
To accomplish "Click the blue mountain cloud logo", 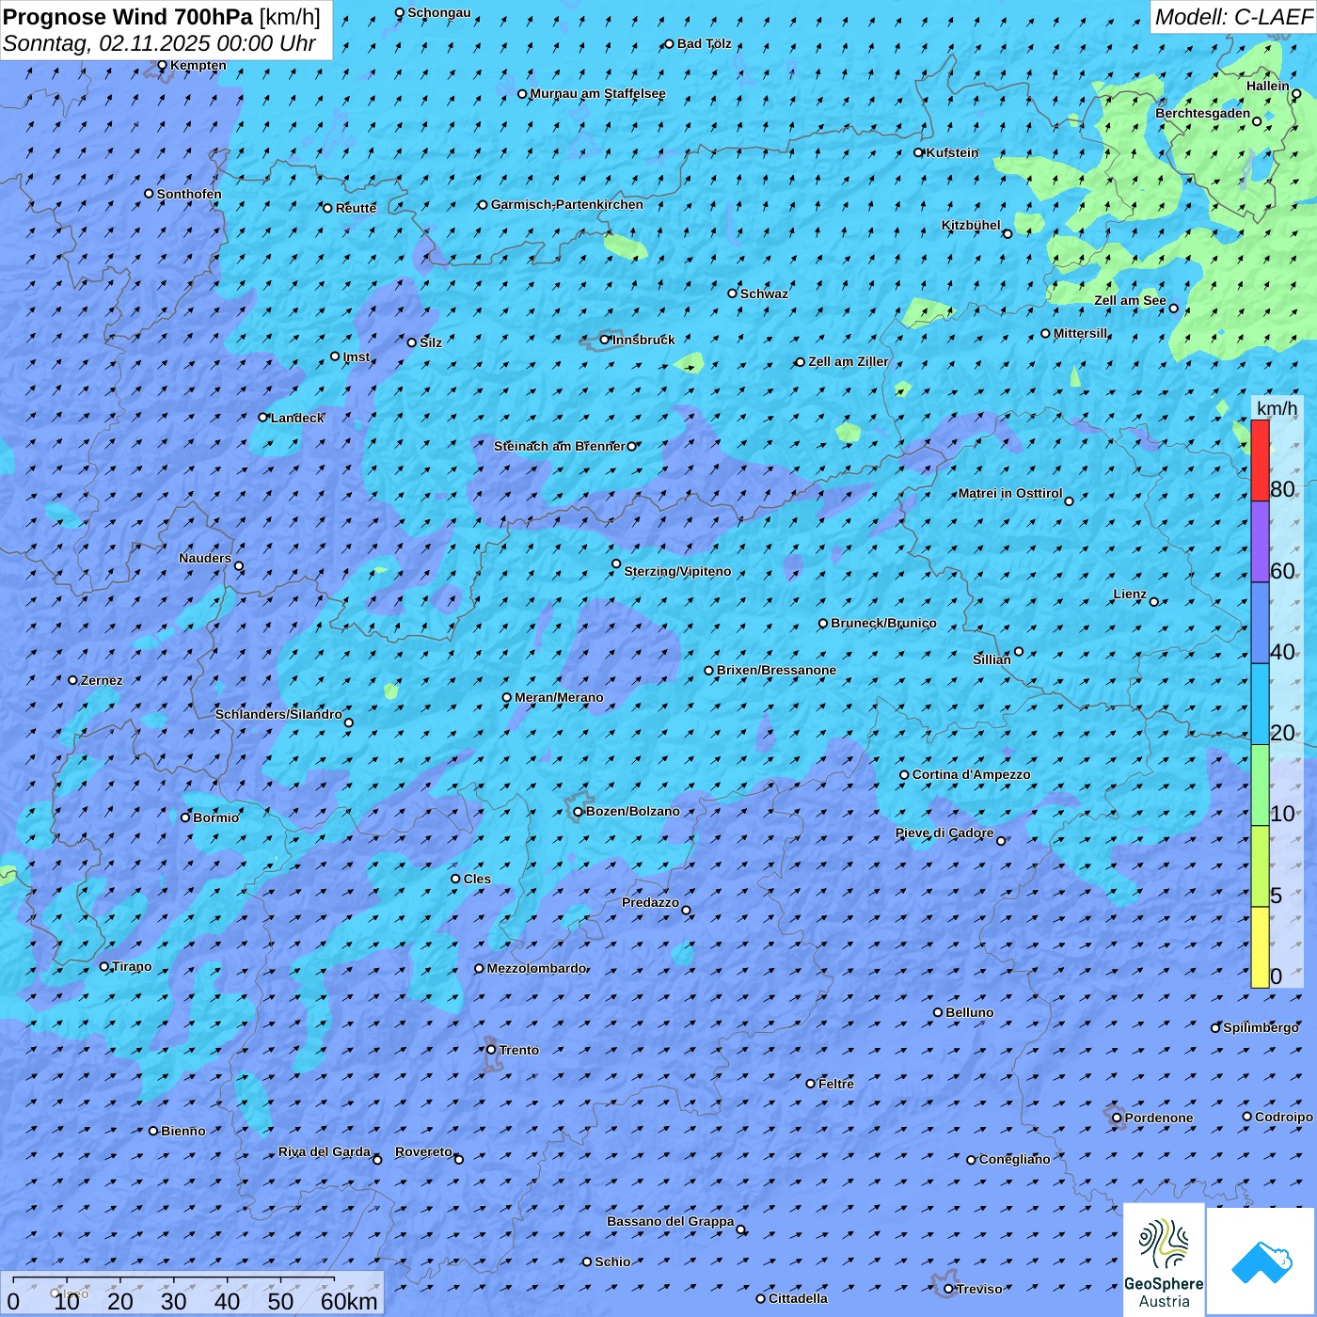I will (x=1261, y=1261).
